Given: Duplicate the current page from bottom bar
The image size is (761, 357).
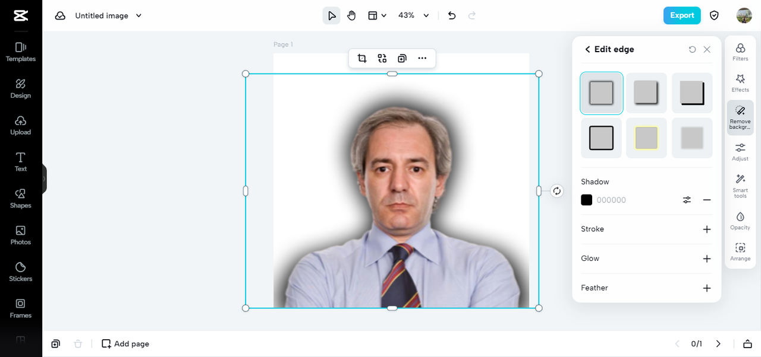Looking at the screenshot, I should [55, 344].
